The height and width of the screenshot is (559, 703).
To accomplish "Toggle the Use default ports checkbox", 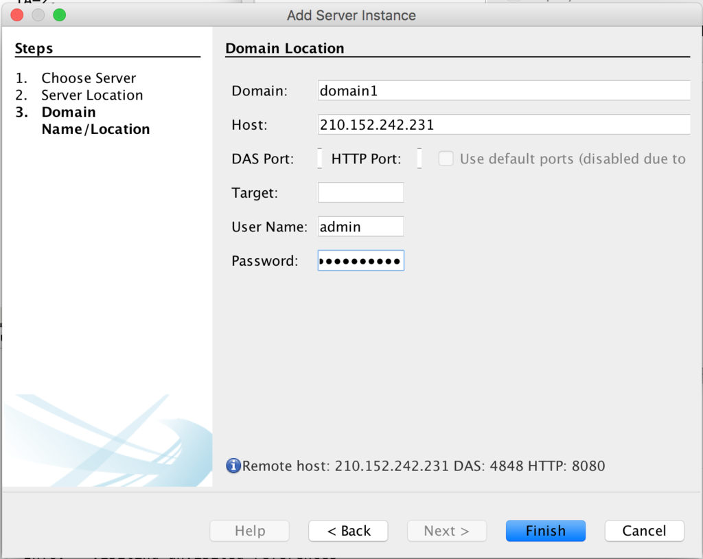I will [446, 159].
